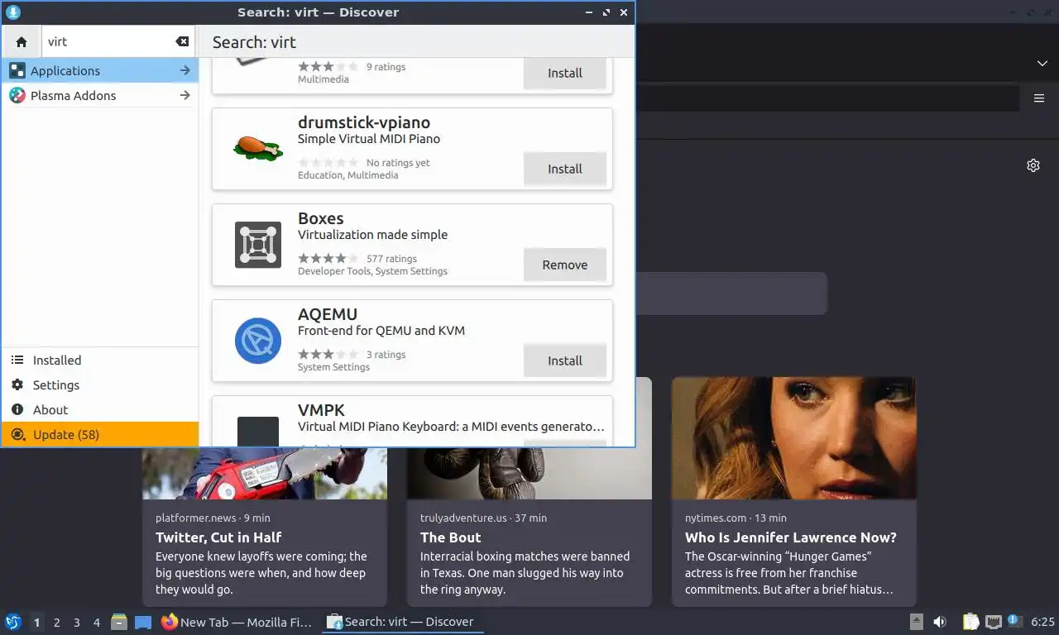Click the Boxes star rating

point(328,258)
